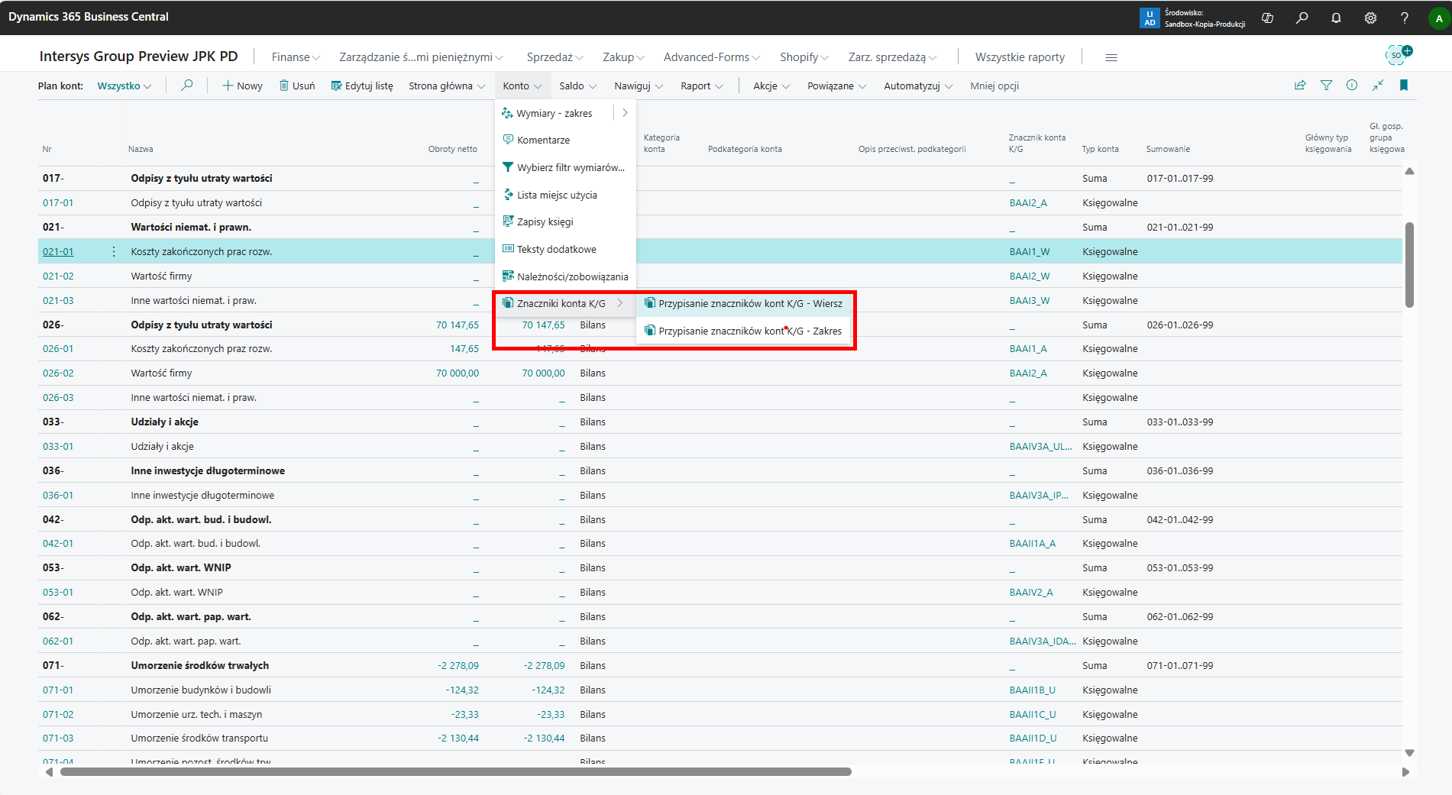Sort by Nazwa column header

(141, 149)
